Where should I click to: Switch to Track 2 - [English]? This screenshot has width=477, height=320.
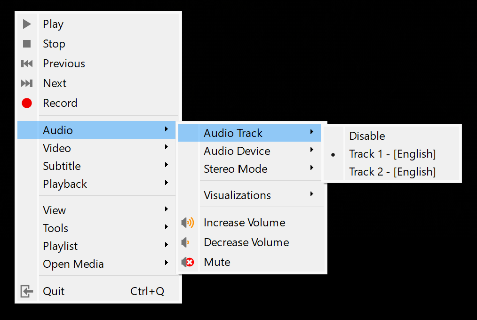click(x=392, y=172)
